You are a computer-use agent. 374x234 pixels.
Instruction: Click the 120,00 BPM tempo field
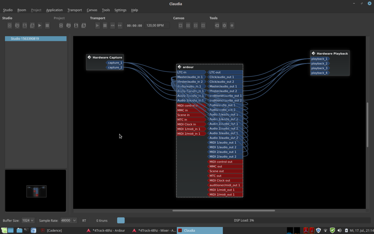157,26
